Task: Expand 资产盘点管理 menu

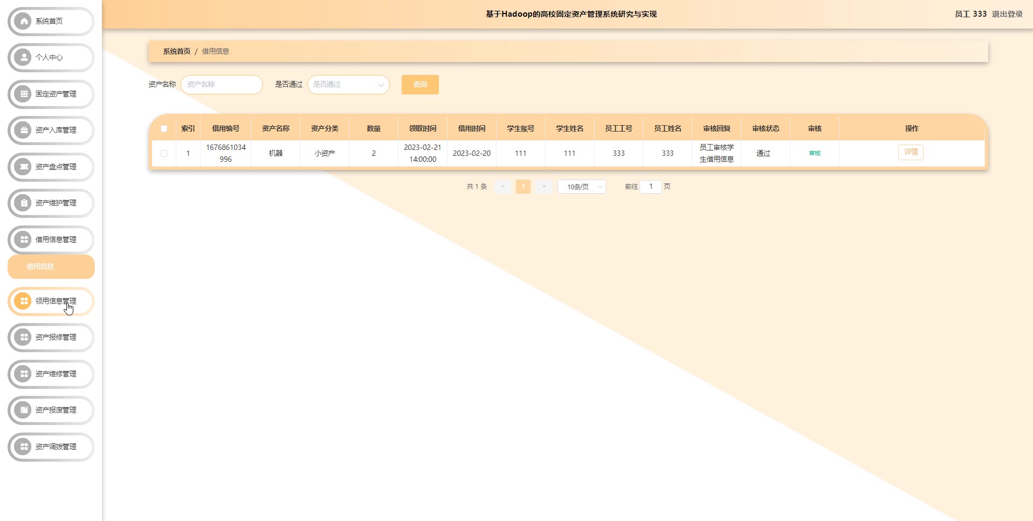Action: coord(51,167)
